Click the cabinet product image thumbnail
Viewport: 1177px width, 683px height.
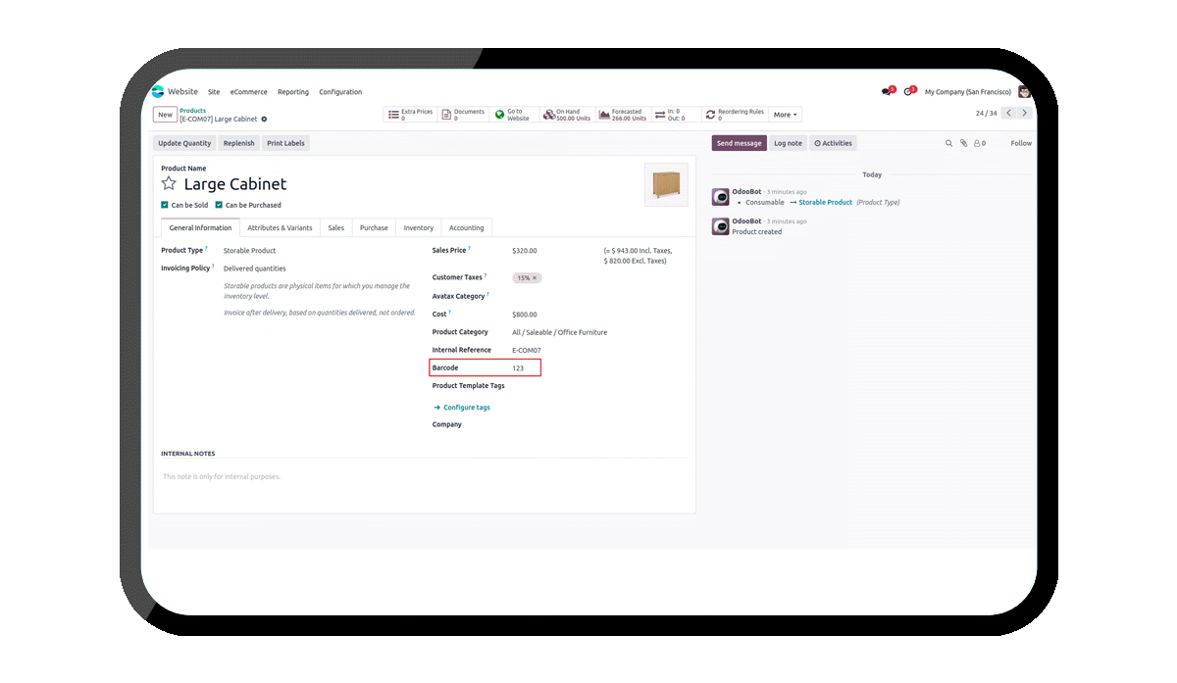666,184
